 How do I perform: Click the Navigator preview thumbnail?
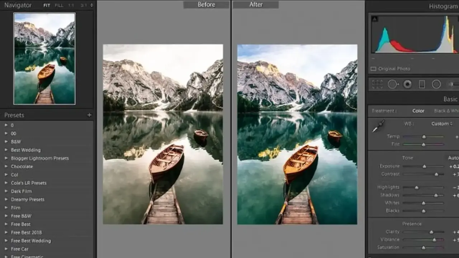[44, 58]
